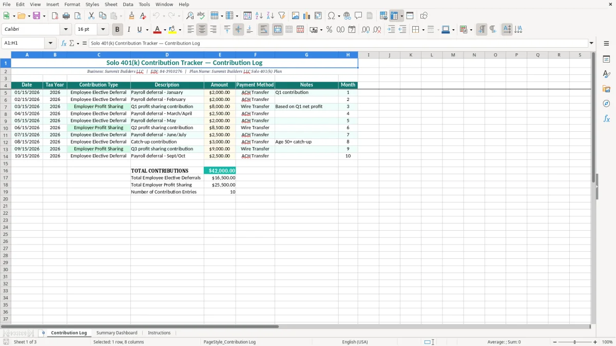Click Sort Ascending icon
The image size is (616, 346).
pyautogui.click(x=259, y=16)
